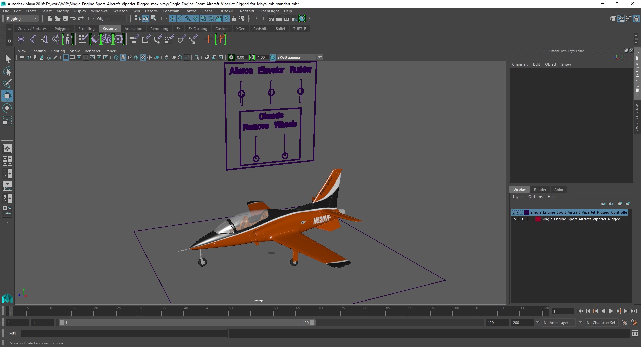
Task: Click the MEL command language label
Action: [13, 333]
